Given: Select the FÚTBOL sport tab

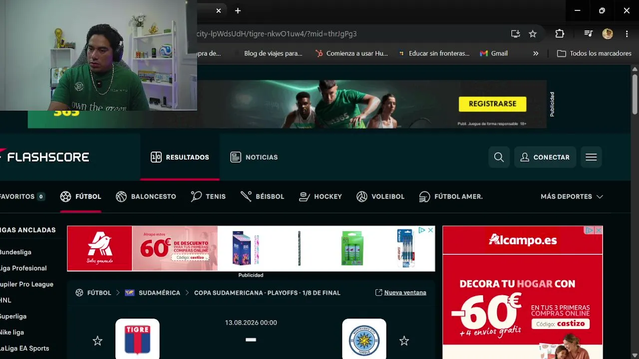Looking at the screenshot, I should click(80, 196).
